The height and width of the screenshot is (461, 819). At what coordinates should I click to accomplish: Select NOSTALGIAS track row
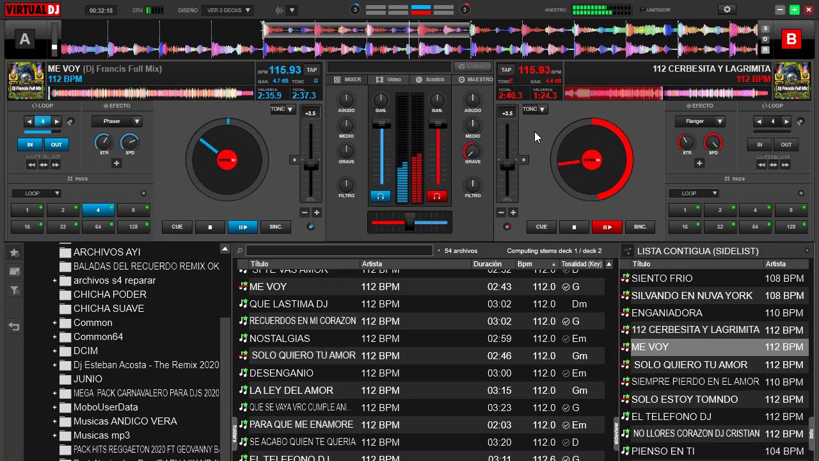420,339
